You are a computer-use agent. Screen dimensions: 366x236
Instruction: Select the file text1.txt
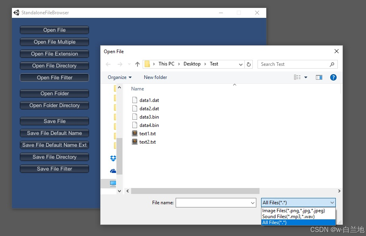click(x=147, y=134)
